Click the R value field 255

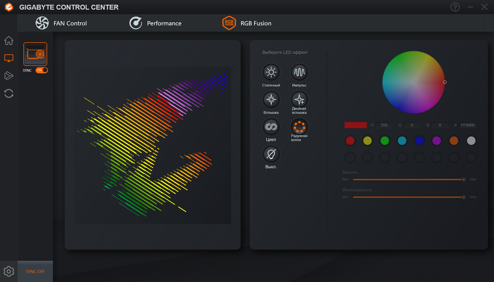[384, 125]
